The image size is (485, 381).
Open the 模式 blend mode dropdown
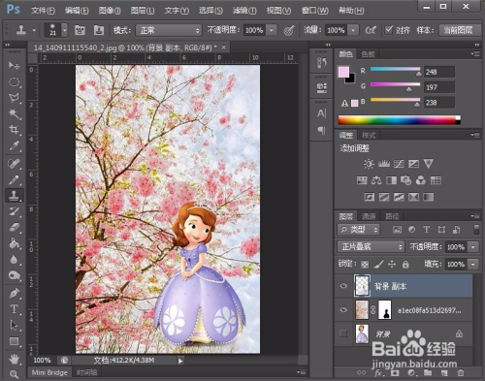(x=169, y=30)
